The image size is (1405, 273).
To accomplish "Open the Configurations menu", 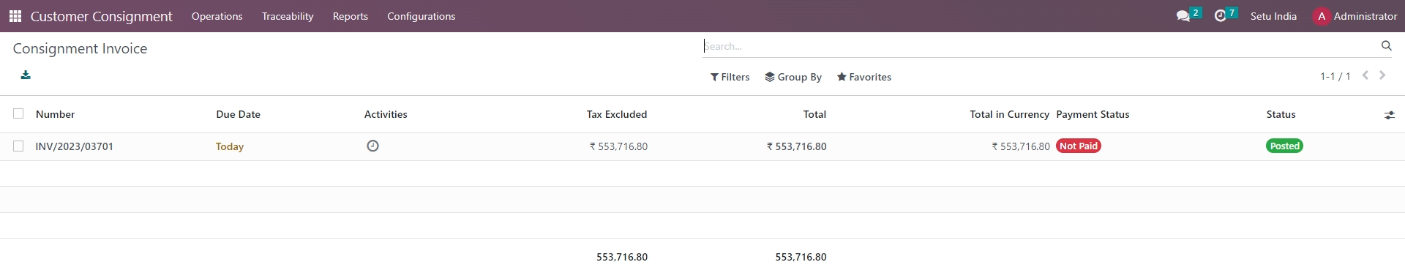I will click(x=421, y=16).
